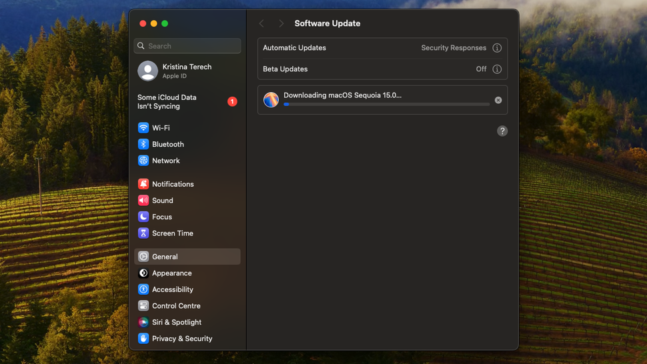Viewport: 647px width, 364px height.
Task: Click the Beta Updates Off value
Action: (x=481, y=69)
